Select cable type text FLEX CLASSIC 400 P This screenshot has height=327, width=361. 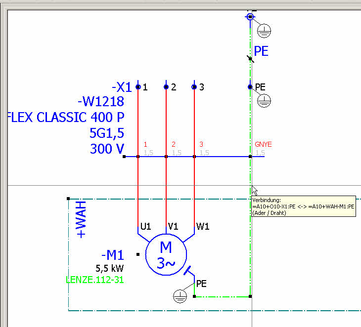coord(66,117)
